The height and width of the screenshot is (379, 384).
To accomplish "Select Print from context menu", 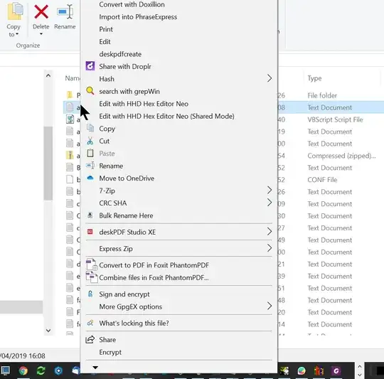I will pos(106,29).
